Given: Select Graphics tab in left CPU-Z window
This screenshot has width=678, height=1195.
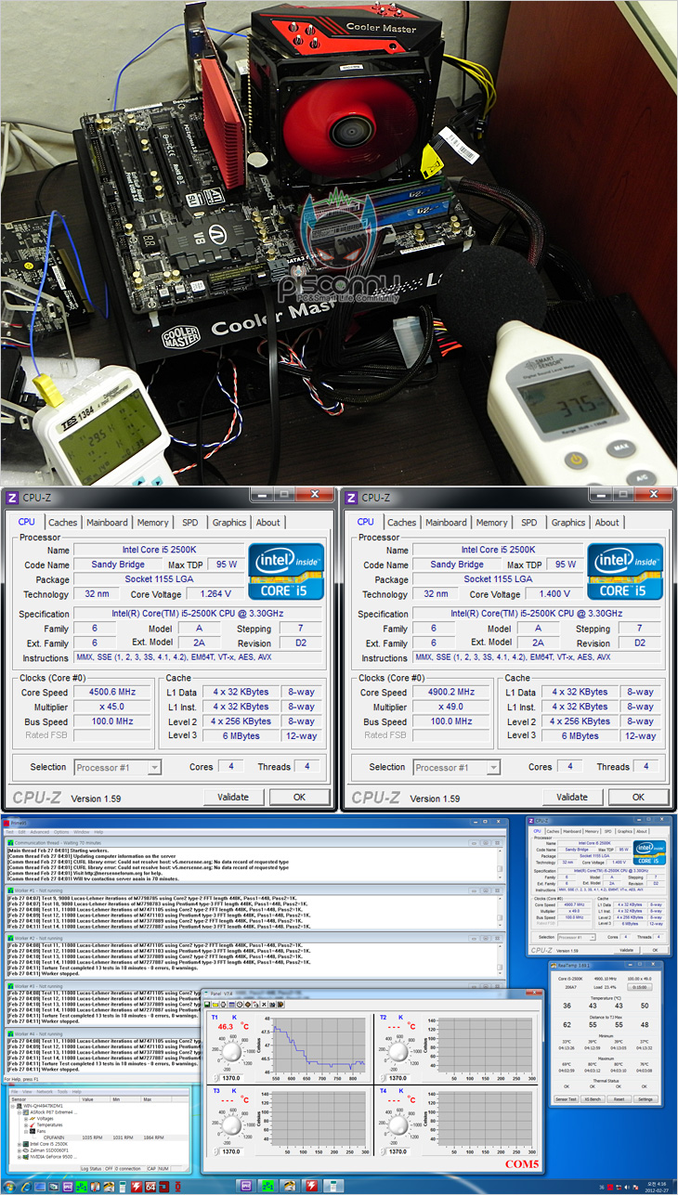Looking at the screenshot, I should 229,523.
